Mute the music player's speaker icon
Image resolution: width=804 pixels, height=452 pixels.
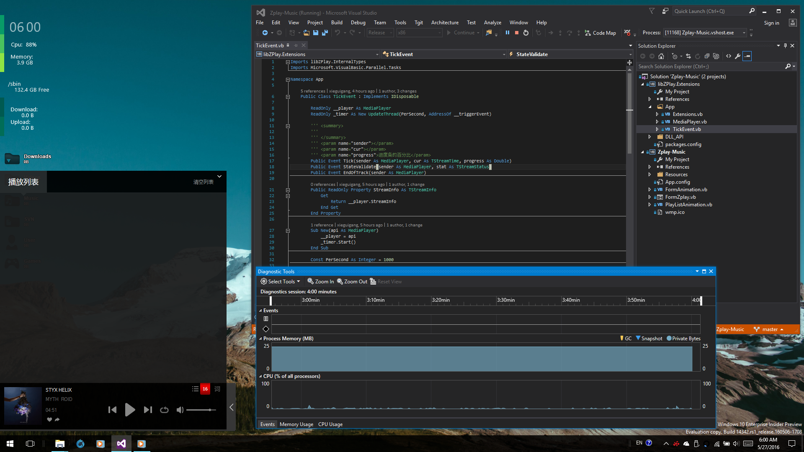[180, 410]
